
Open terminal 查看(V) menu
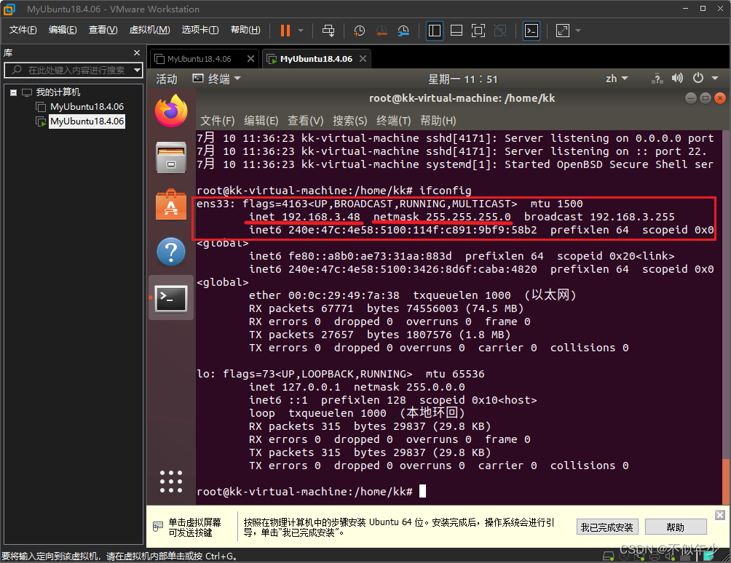(x=305, y=121)
